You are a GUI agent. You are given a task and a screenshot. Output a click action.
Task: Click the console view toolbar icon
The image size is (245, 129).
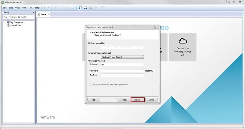(103, 8)
